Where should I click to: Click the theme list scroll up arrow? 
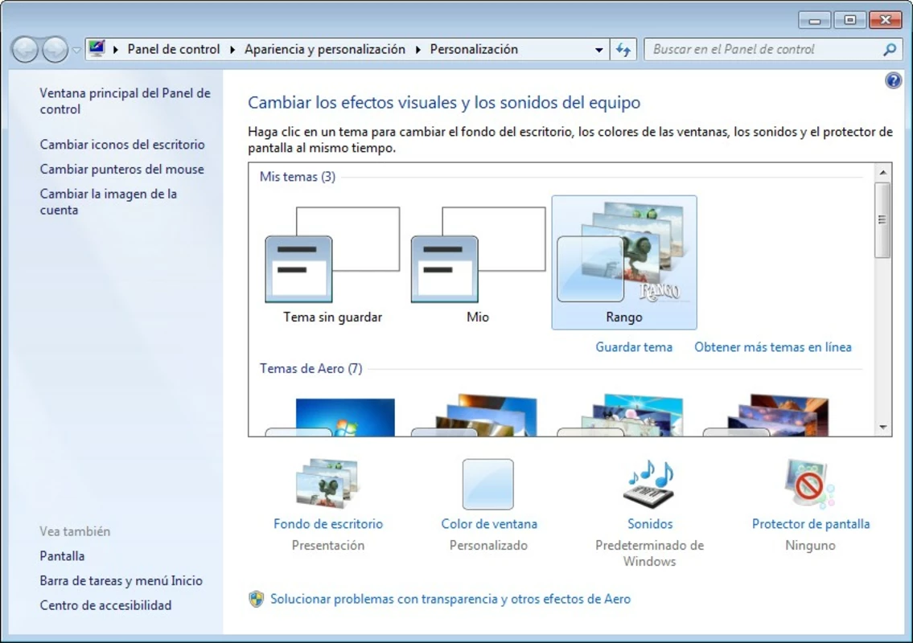882,172
